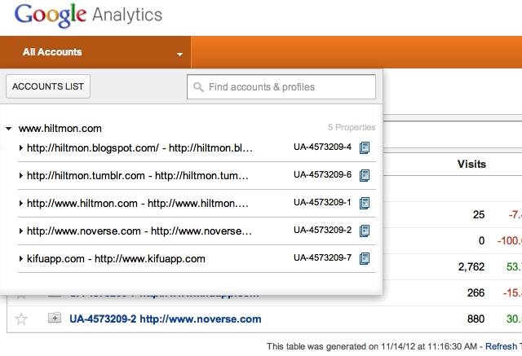
Task: Open profile icon for UA-4573209-6 tumblr property
Action: [x=365, y=175]
